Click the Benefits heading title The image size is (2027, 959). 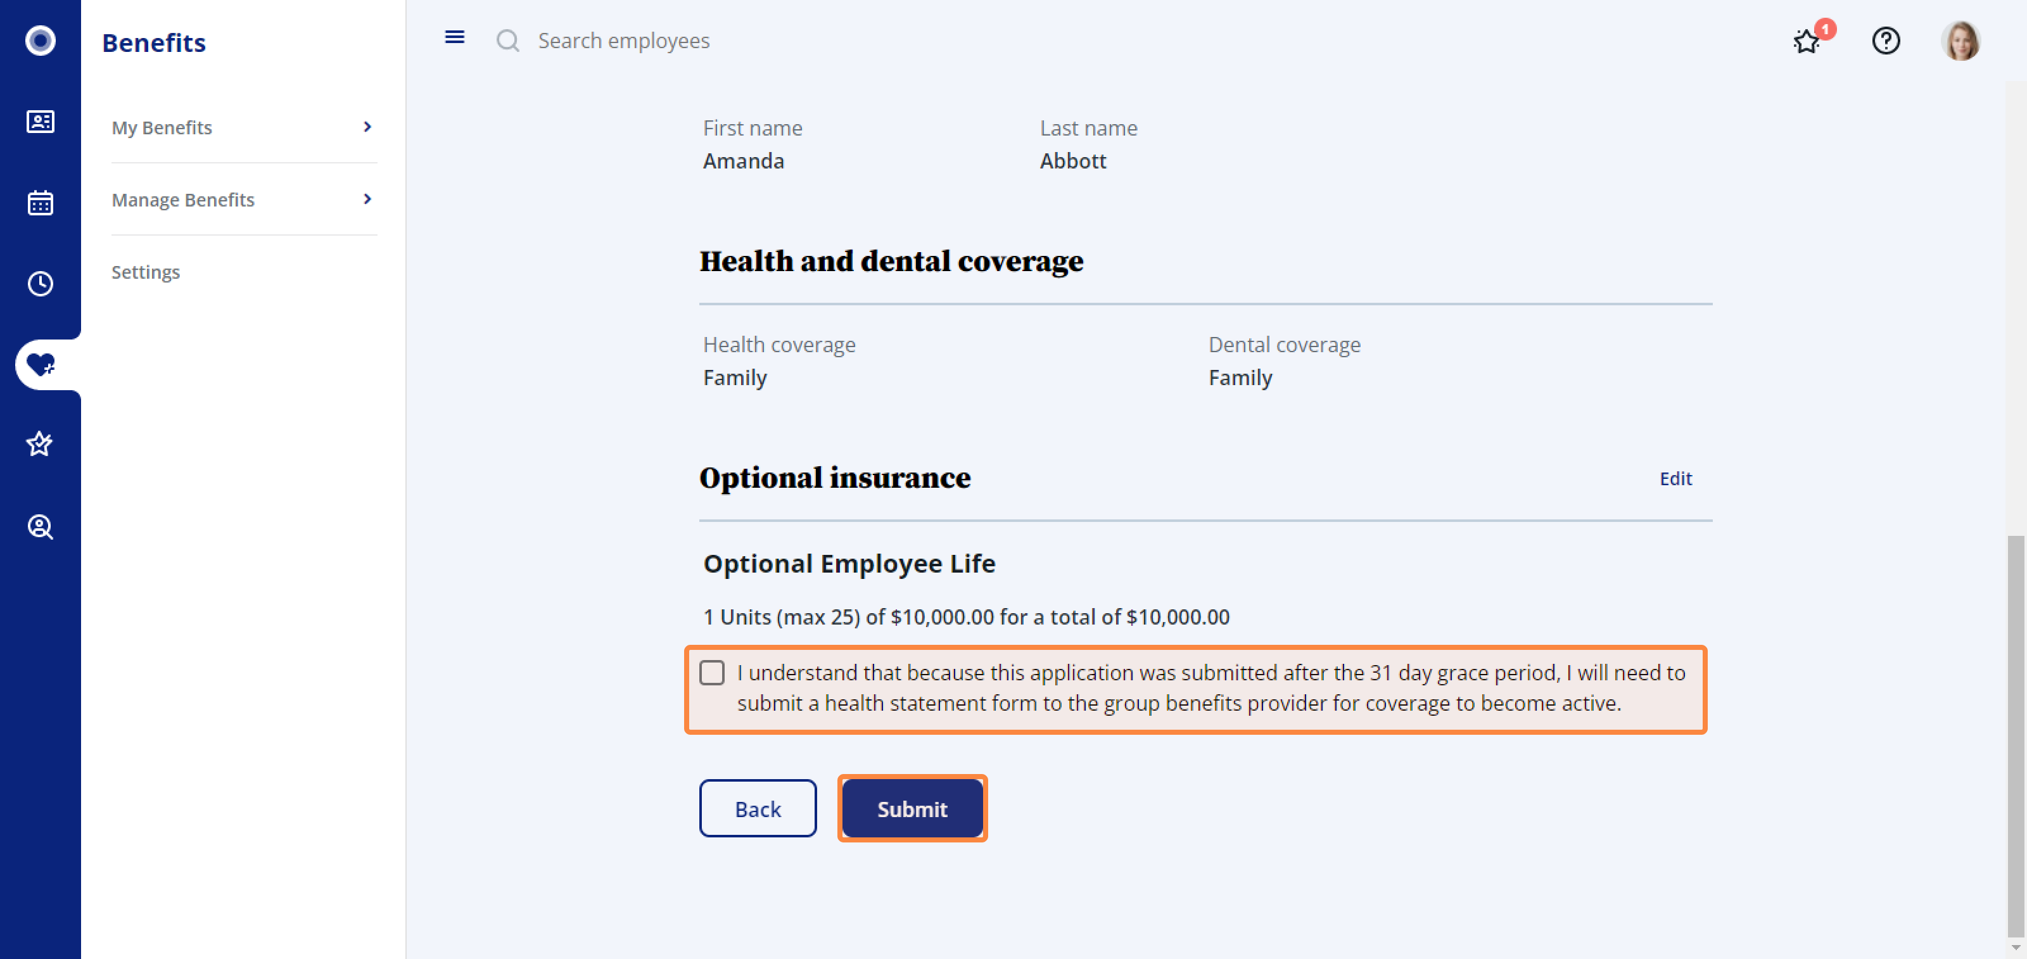click(x=154, y=42)
